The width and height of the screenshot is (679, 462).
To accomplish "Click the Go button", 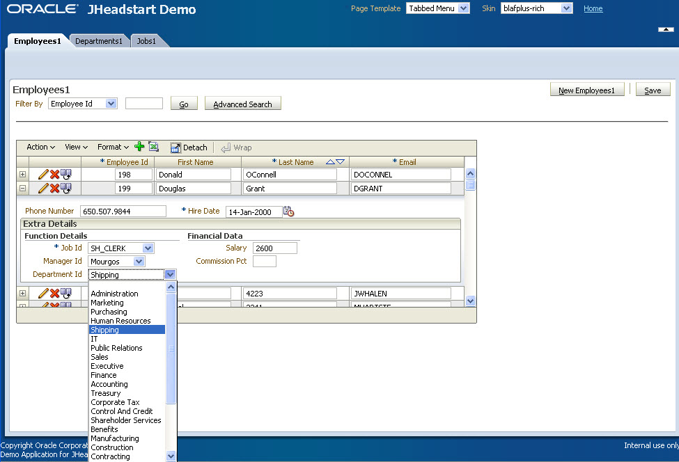I will (x=184, y=104).
